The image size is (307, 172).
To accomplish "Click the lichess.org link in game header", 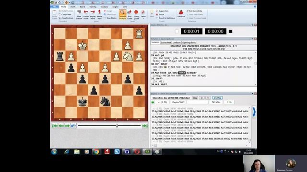I will [219, 49].
